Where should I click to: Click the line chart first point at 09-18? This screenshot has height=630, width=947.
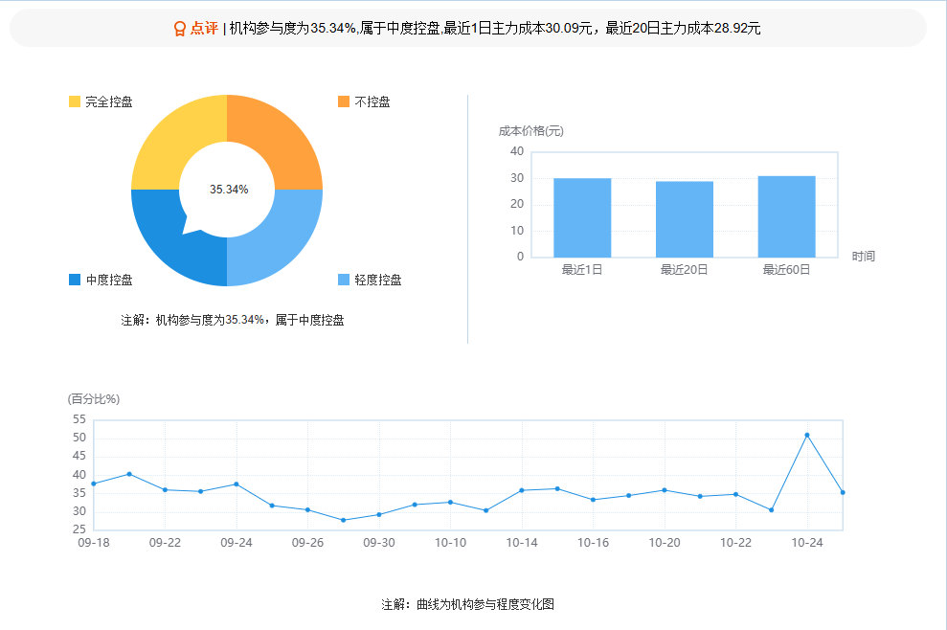[x=94, y=484]
